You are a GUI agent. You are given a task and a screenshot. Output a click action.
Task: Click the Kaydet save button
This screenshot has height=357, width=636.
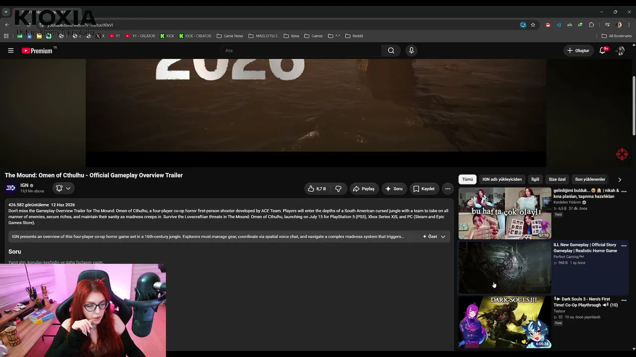(424, 189)
